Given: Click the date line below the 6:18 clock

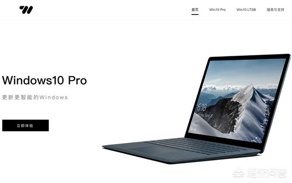Looking at the screenshot, I should coord(204,115).
